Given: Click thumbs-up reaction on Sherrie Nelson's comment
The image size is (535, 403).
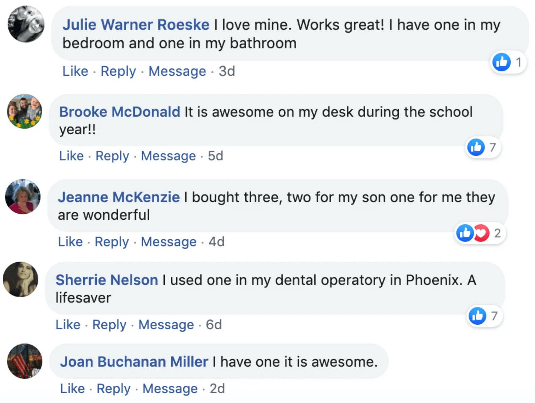Looking at the screenshot, I should [x=477, y=316].
